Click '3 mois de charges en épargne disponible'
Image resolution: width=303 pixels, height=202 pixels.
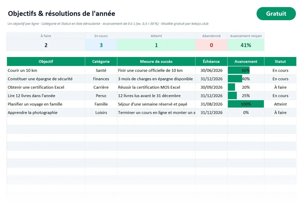pyautogui.click(x=156, y=79)
